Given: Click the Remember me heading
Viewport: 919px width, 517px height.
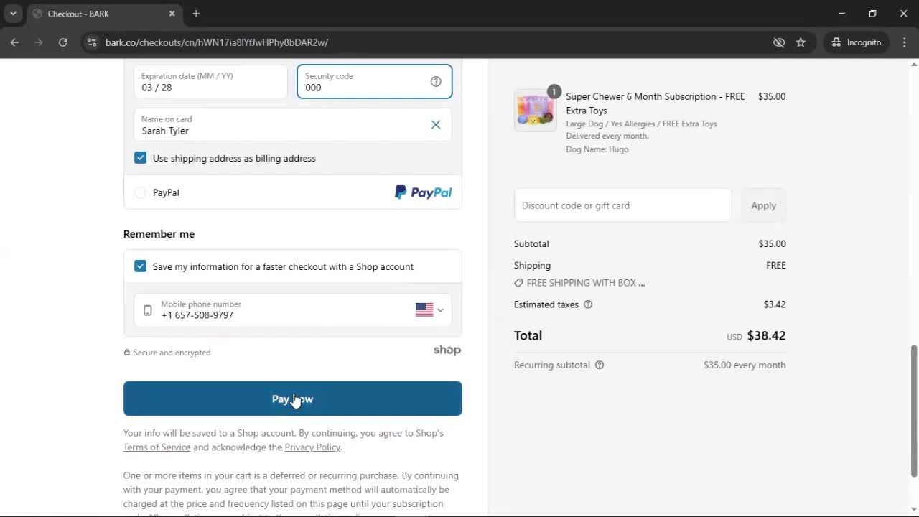Looking at the screenshot, I should point(159,234).
